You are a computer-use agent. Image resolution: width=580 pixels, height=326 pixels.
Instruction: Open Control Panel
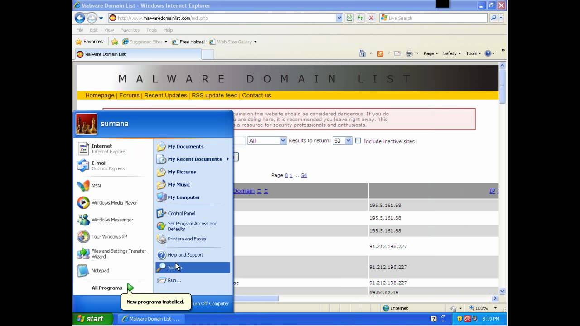pyautogui.click(x=193, y=213)
